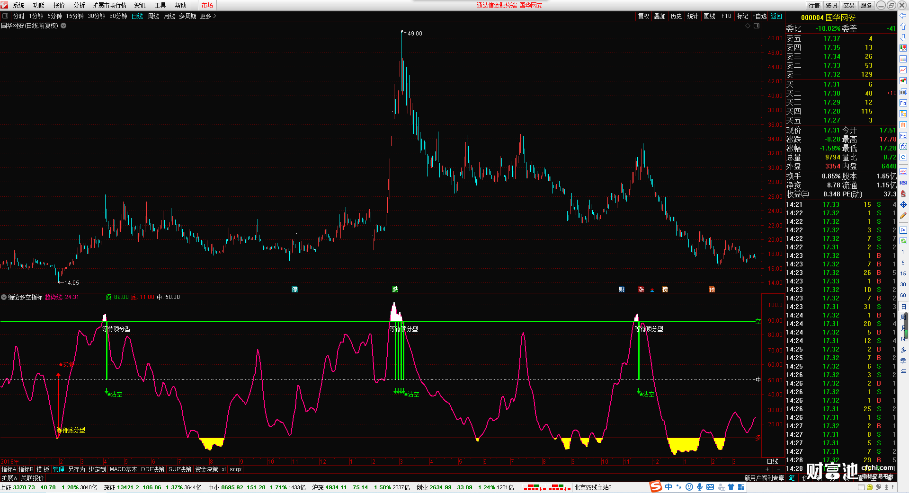Click the up arrow icon in right sidebar
909x493 pixels.
click(x=903, y=26)
